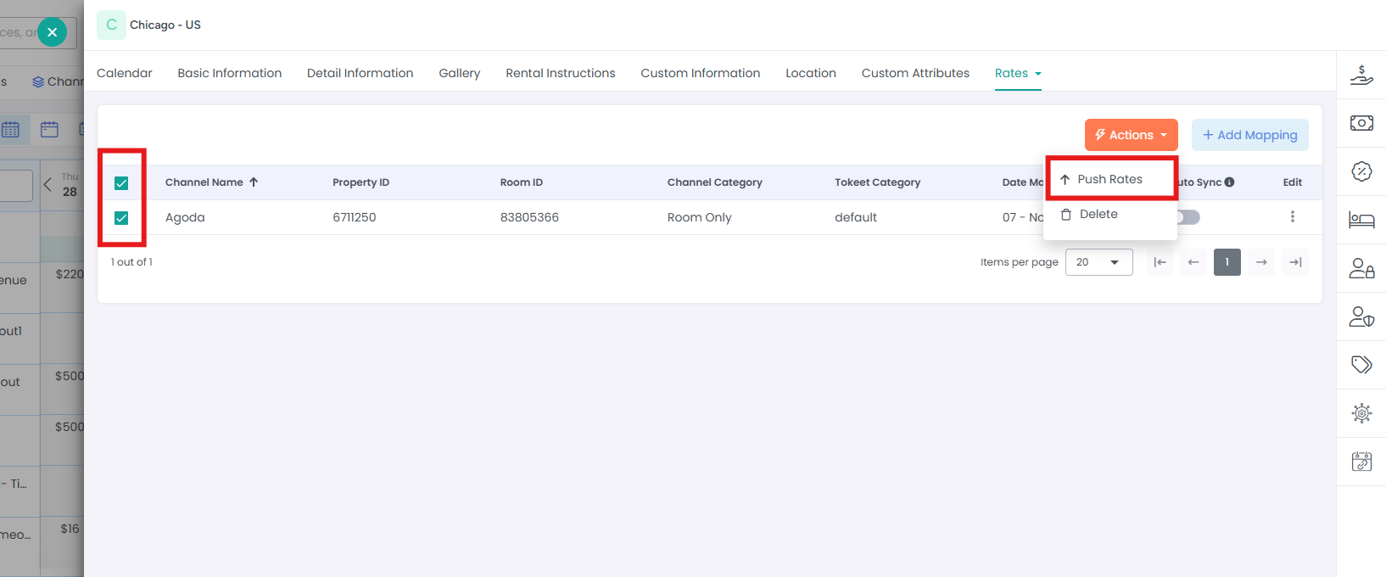Open the cash banknote sidebar icon
Viewport: 1386px width, 577px height.
(x=1361, y=123)
